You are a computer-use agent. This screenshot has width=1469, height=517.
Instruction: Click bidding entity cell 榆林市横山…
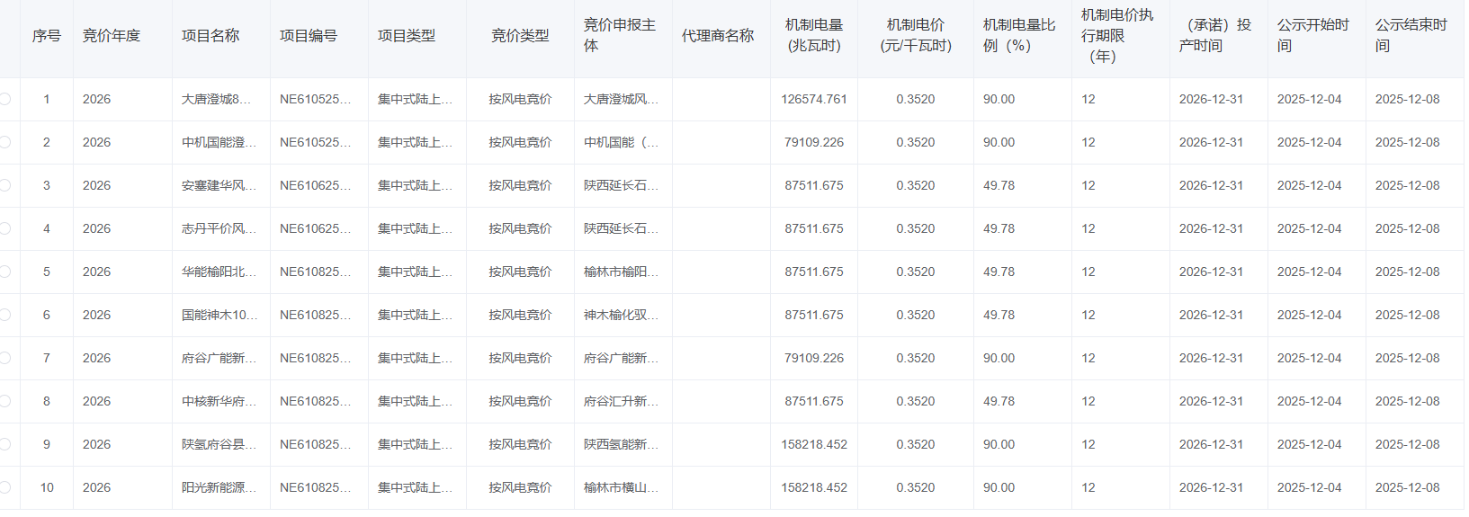tap(621, 487)
